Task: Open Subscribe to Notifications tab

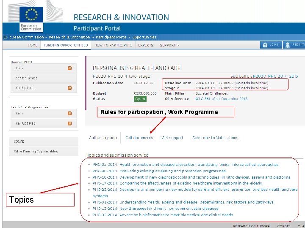Action: coord(215,138)
